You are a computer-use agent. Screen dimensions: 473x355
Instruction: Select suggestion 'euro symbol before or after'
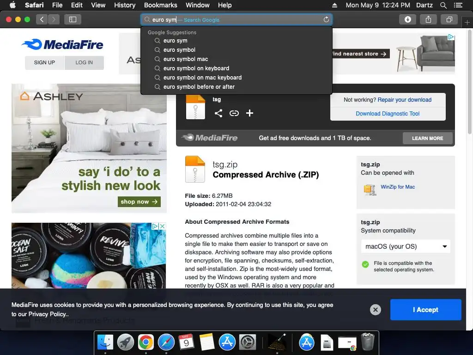[236, 86]
